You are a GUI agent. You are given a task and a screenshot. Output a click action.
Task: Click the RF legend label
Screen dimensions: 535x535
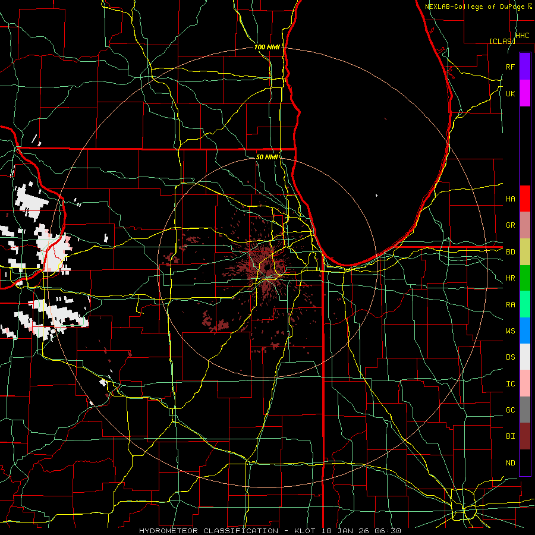click(x=510, y=67)
